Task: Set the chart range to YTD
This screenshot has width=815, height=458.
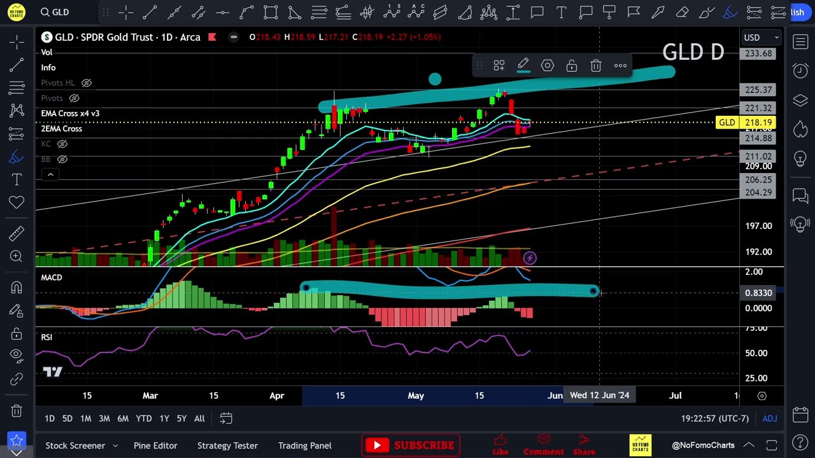Action: coord(144,418)
